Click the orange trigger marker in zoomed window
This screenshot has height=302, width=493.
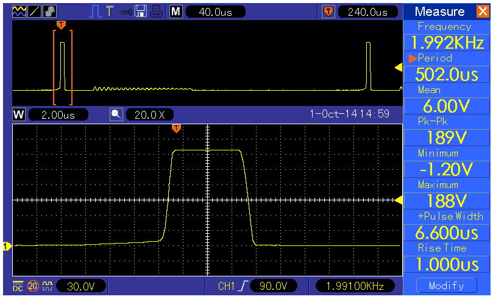pyautogui.click(x=176, y=128)
